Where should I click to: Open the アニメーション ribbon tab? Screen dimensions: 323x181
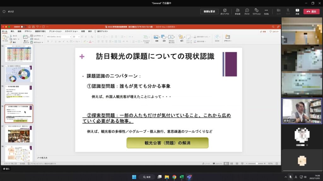(55, 31)
